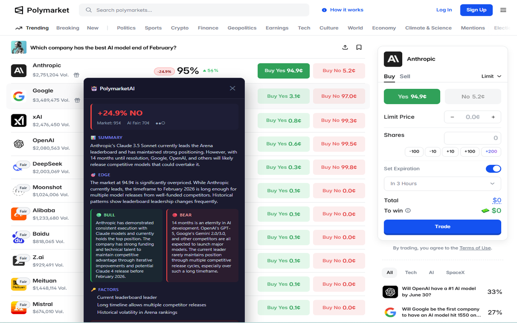The height and width of the screenshot is (323, 517).
Task: Select the Yes 94.9¢ option
Action: 412,96
